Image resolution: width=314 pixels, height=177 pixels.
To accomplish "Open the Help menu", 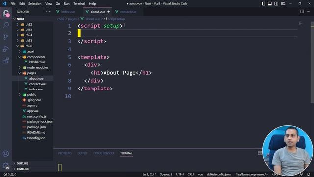I will [x=92, y=4].
